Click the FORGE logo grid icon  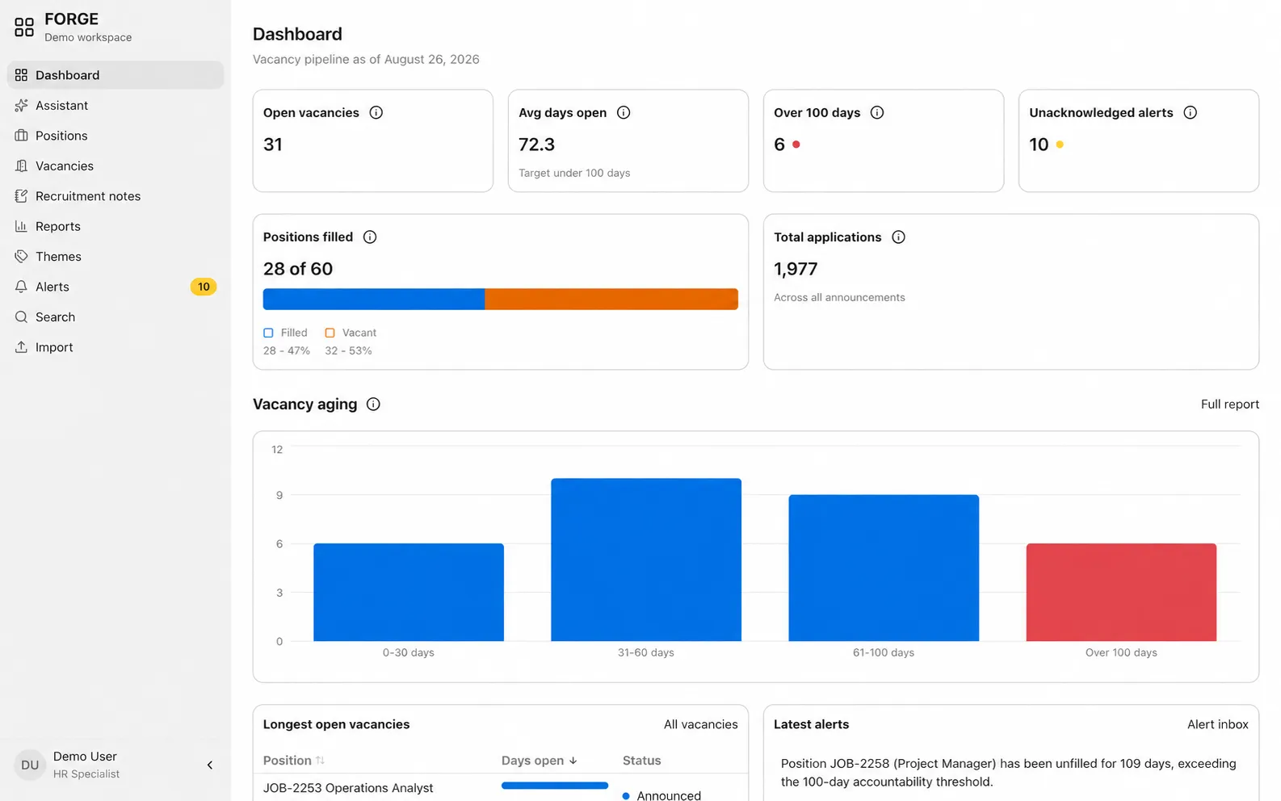24,27
